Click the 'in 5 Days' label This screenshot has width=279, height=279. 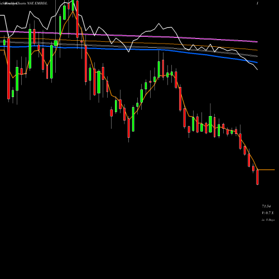[268, 220]
